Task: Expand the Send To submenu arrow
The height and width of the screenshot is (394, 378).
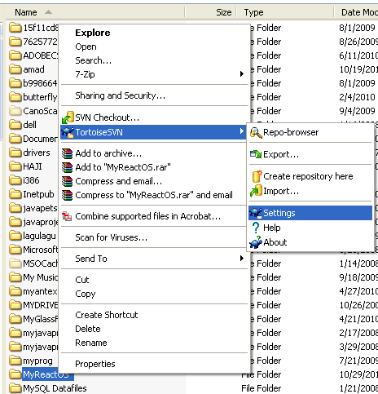Action: click(x=242, y=259)
